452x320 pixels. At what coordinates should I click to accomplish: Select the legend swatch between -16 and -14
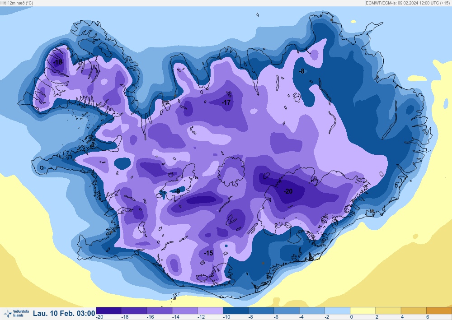(x=160, y=311)
